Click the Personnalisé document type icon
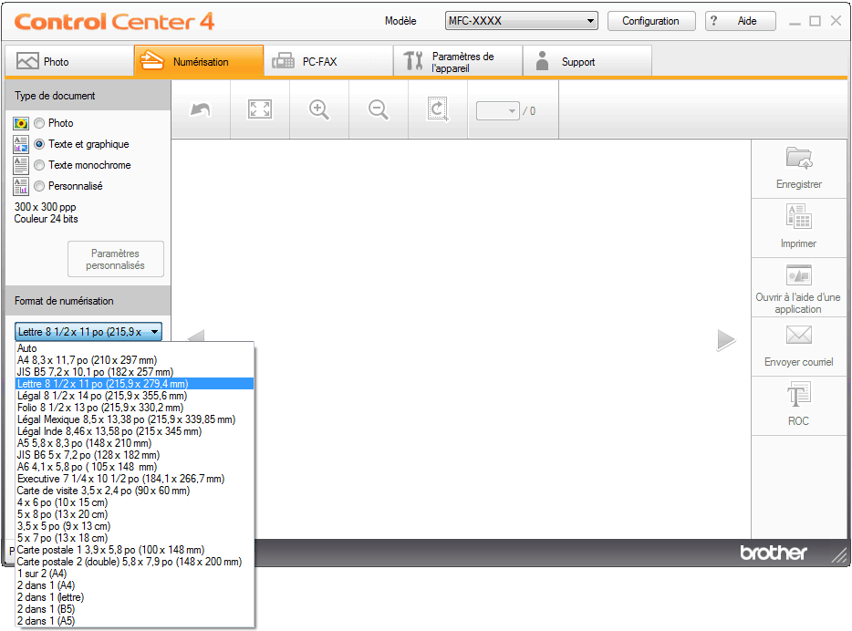 point(21,186)
